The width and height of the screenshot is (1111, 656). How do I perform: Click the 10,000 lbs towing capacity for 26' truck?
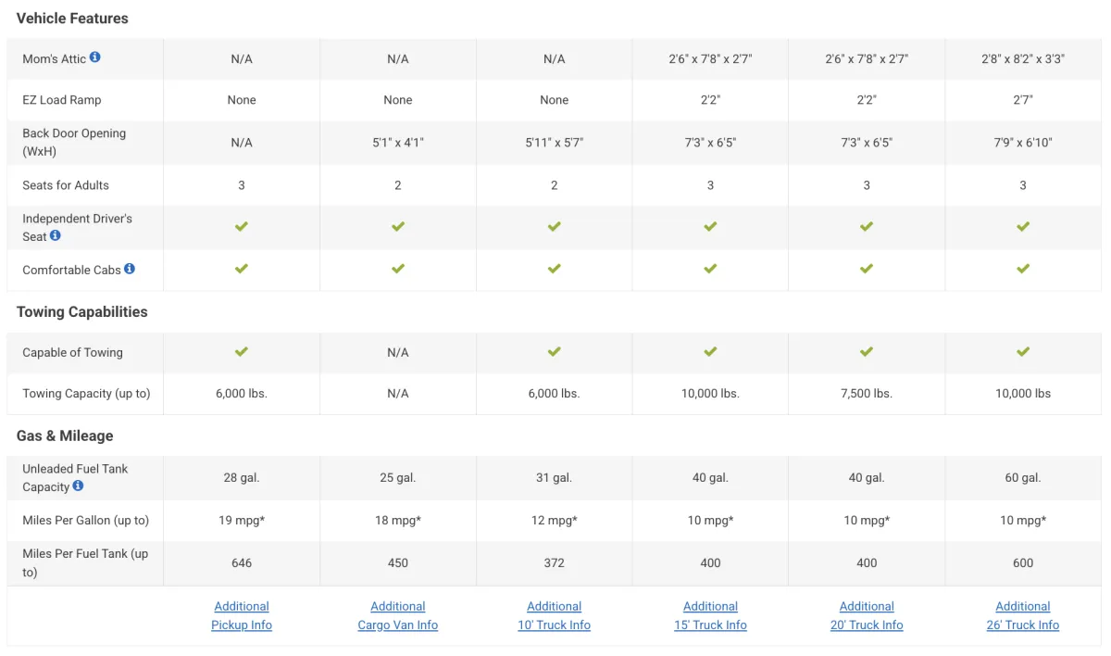(1023, 394)
